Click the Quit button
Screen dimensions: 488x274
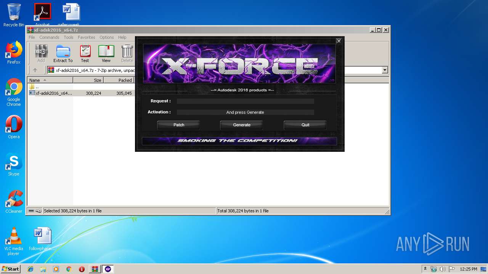tap(305, 125)
